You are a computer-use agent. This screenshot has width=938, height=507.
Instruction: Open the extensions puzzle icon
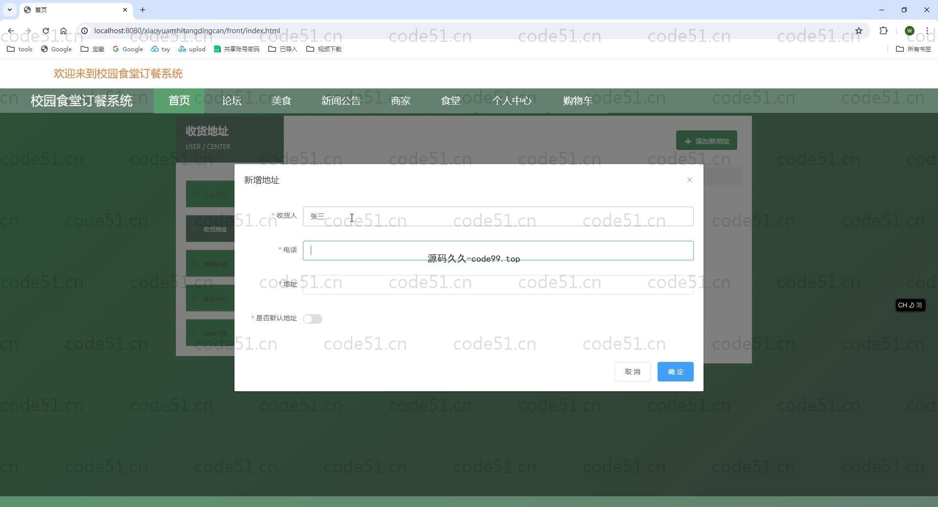[x=883, y=31]
